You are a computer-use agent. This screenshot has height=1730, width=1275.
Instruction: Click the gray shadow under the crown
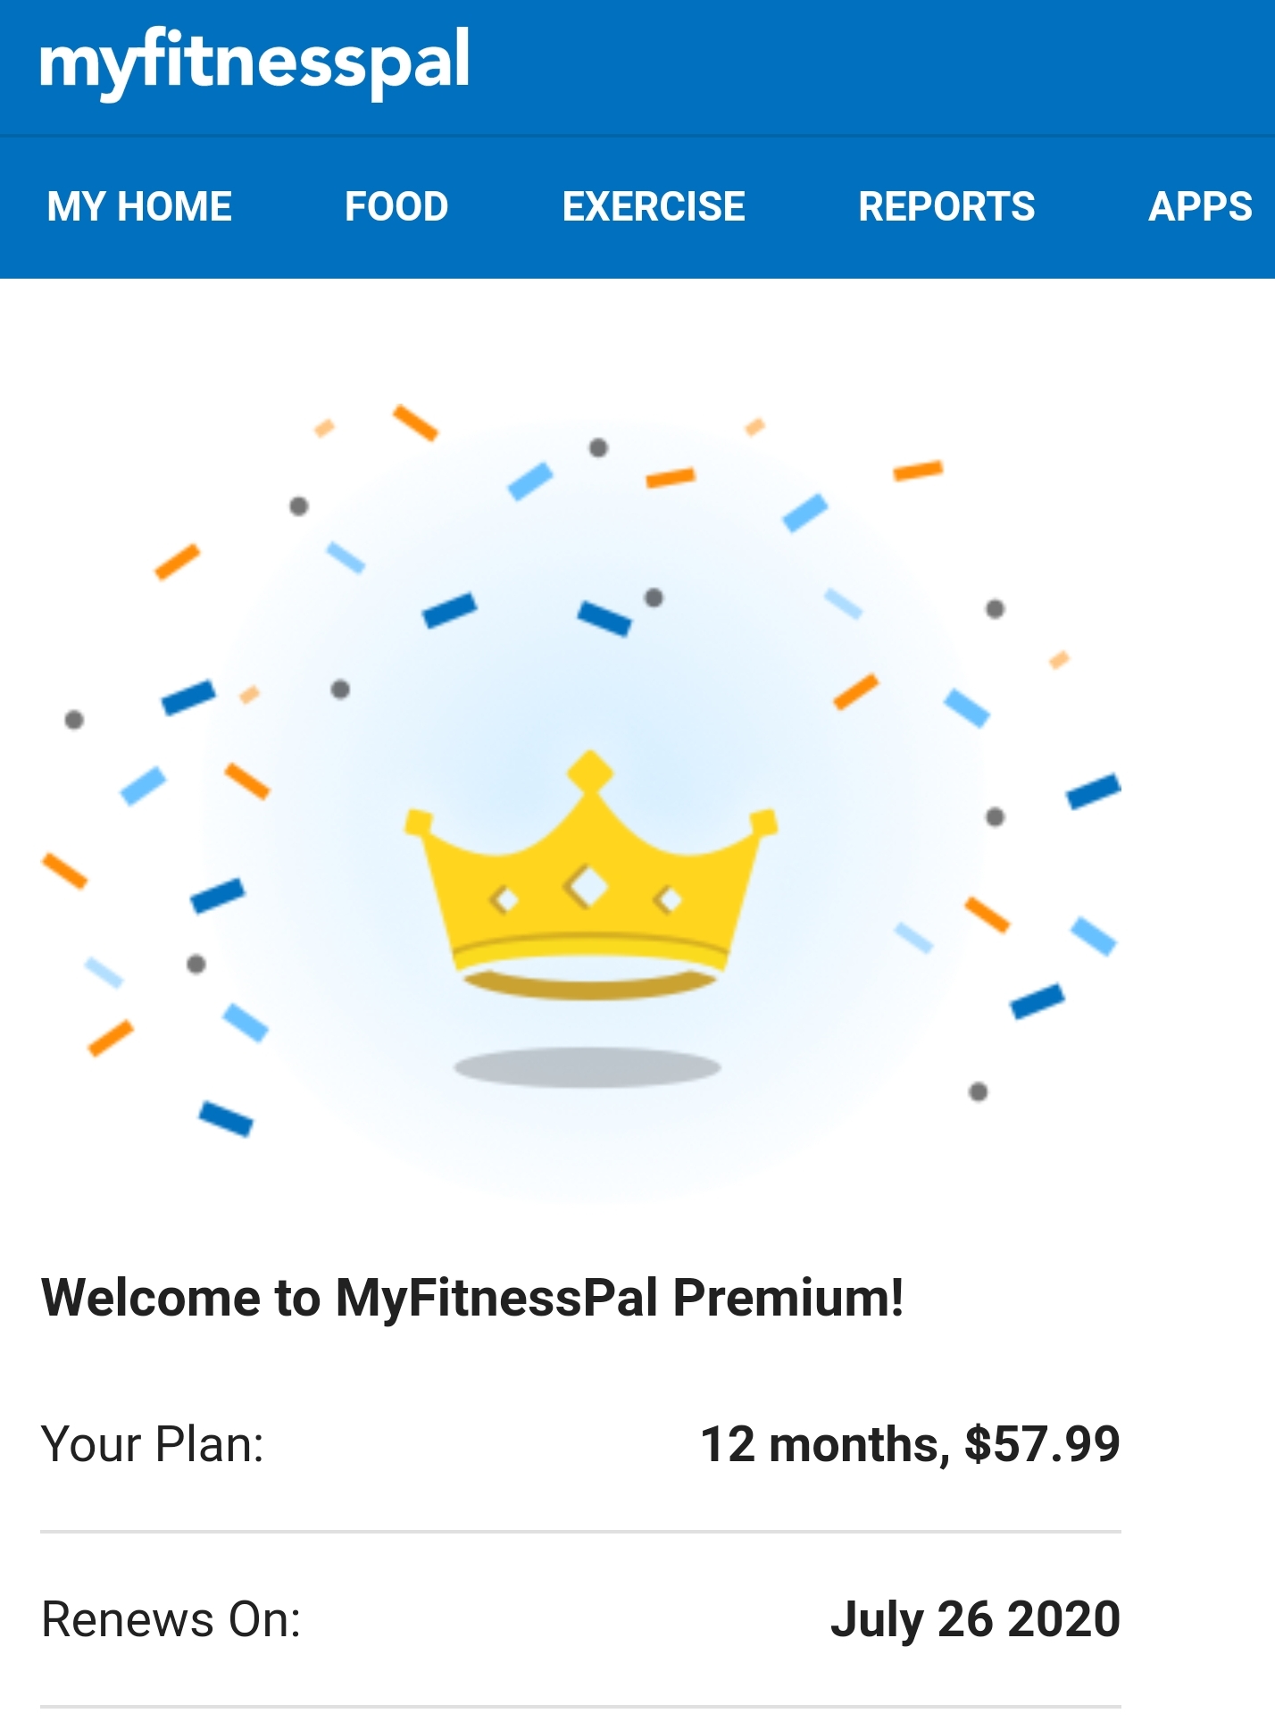click(x=587, y=1067)
